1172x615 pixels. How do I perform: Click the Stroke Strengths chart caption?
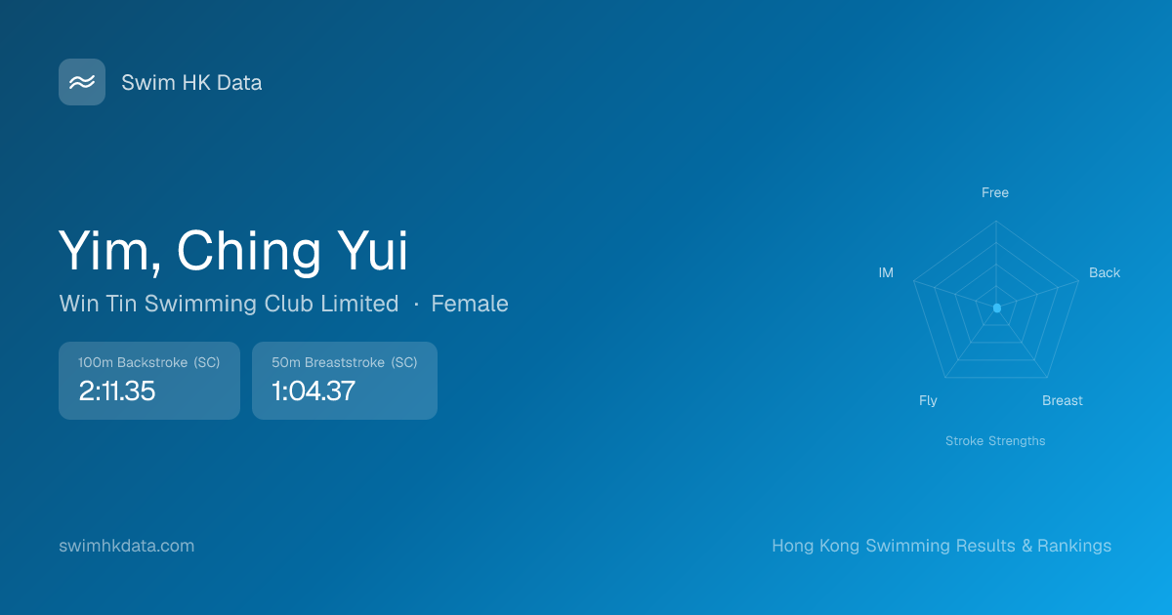pyautogui.click(x=995, y=441)
